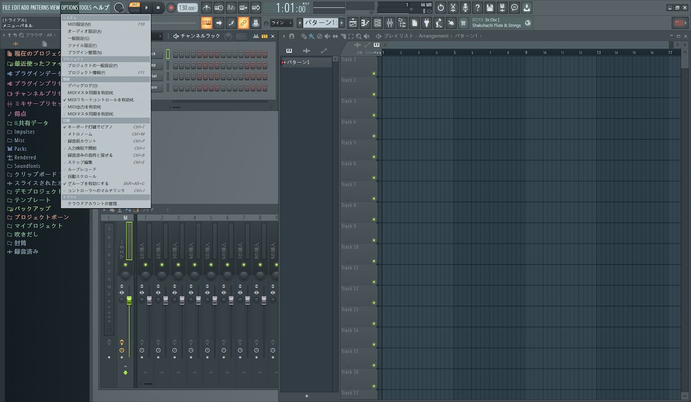Viewport: 691px width, 402px height.
Task: Click the plus button to add a playlist track
Action: point(307,396)
